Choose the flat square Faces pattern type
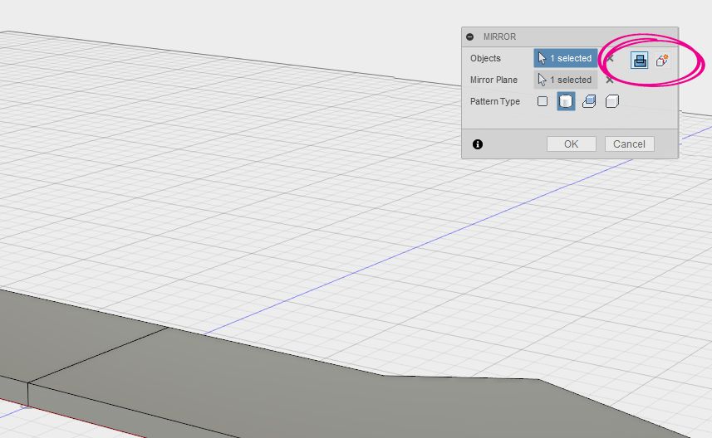 click(543, 101)
